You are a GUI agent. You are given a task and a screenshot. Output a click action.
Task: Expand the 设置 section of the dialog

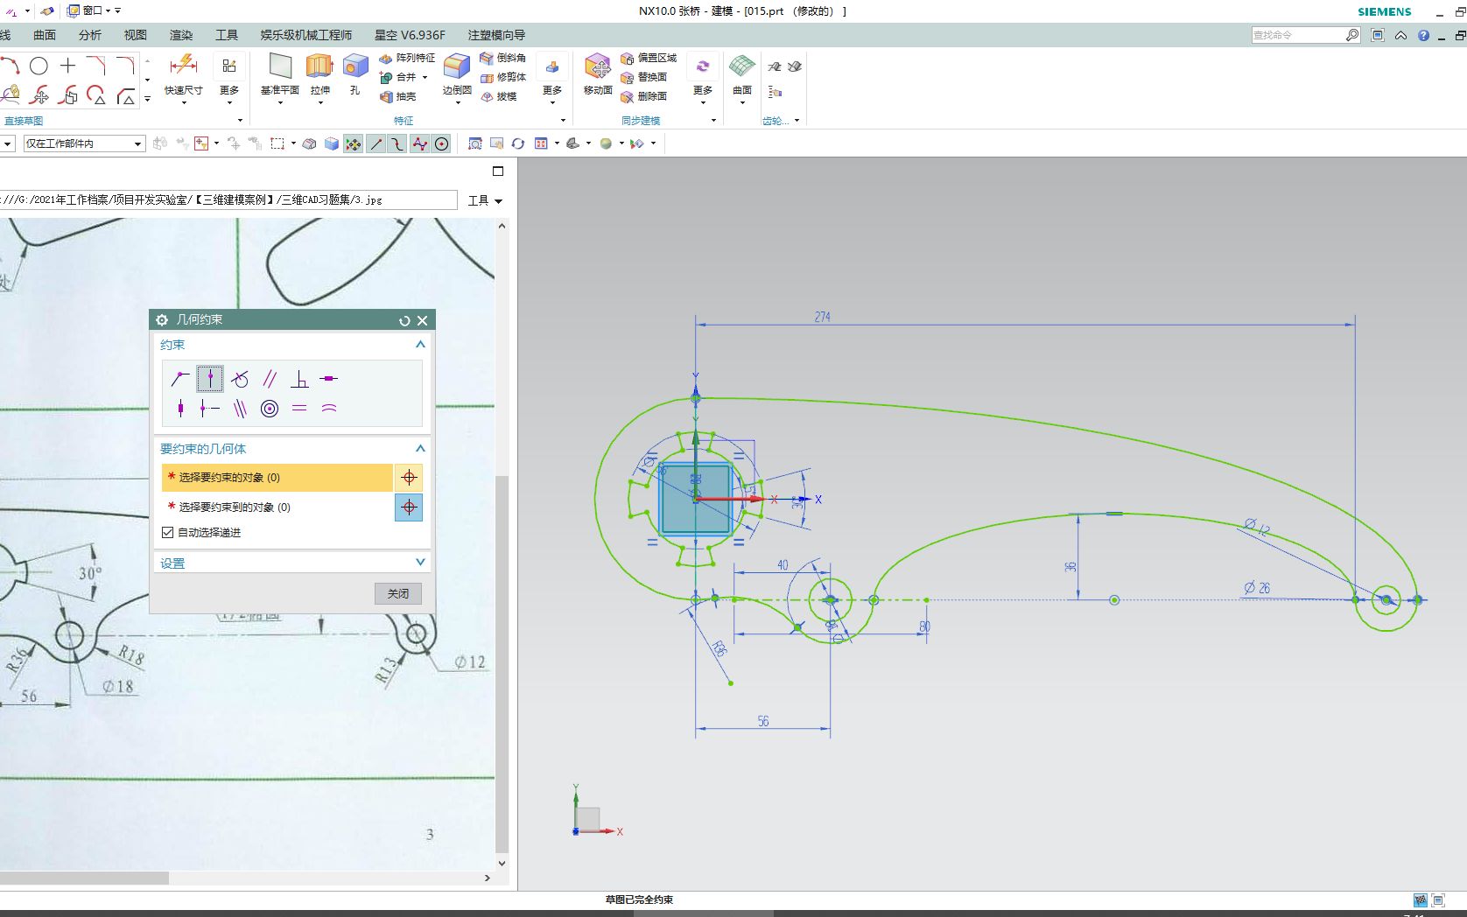419,562
